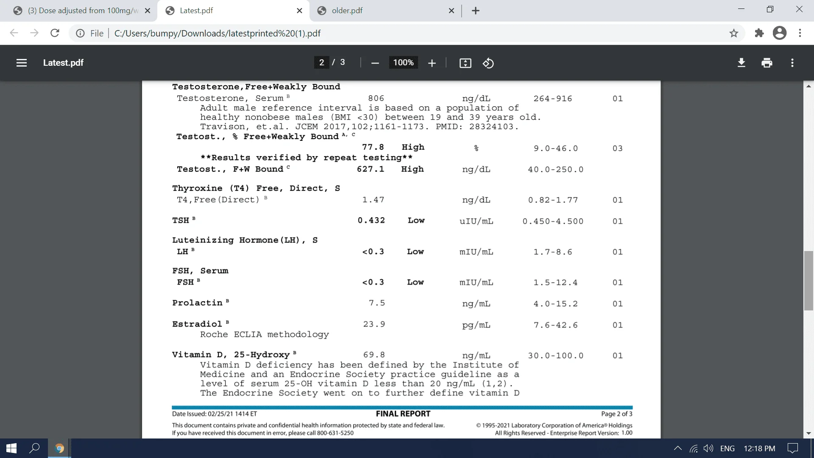Show hidden system tray icons

pyautogui.click(x=677, y=448)
